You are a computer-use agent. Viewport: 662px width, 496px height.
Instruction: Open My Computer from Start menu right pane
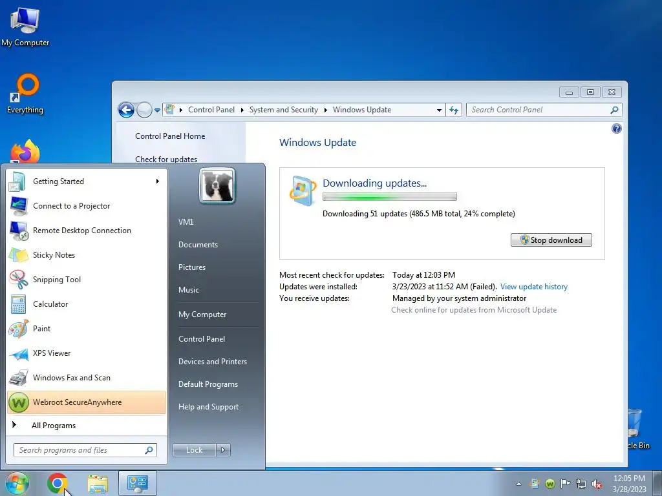coord(202,315)
